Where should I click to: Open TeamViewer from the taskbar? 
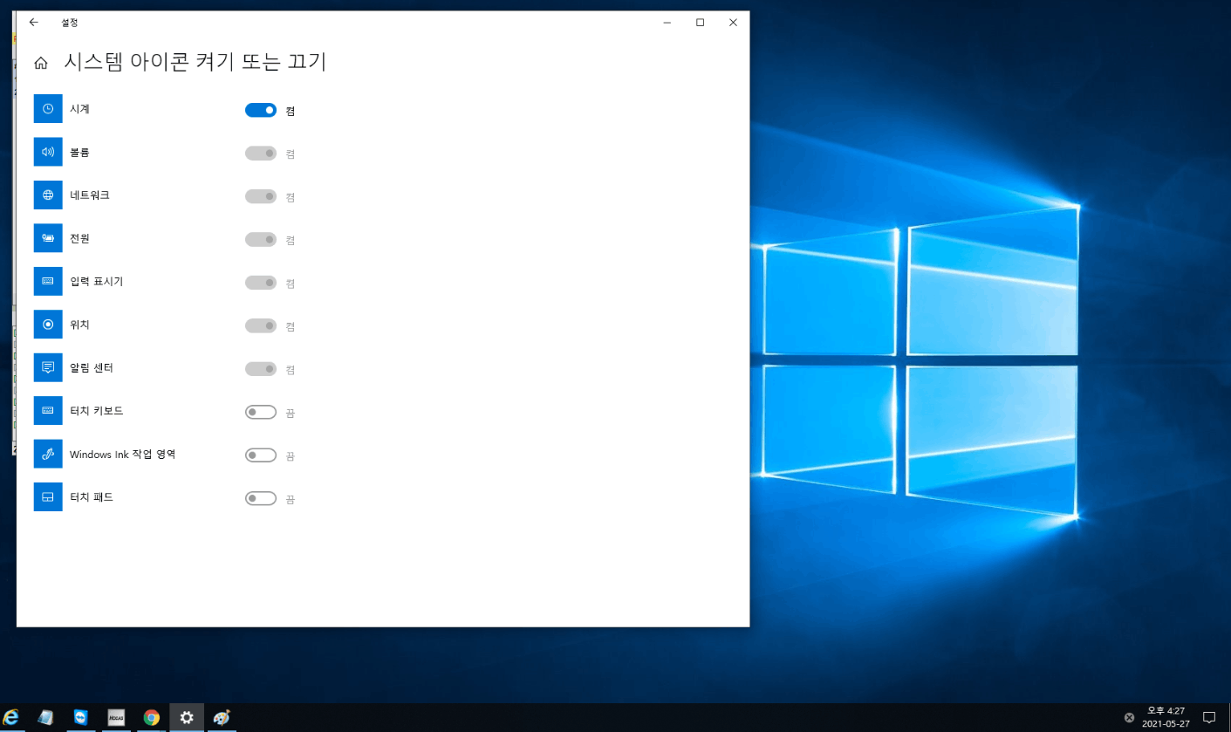[81, 717]
